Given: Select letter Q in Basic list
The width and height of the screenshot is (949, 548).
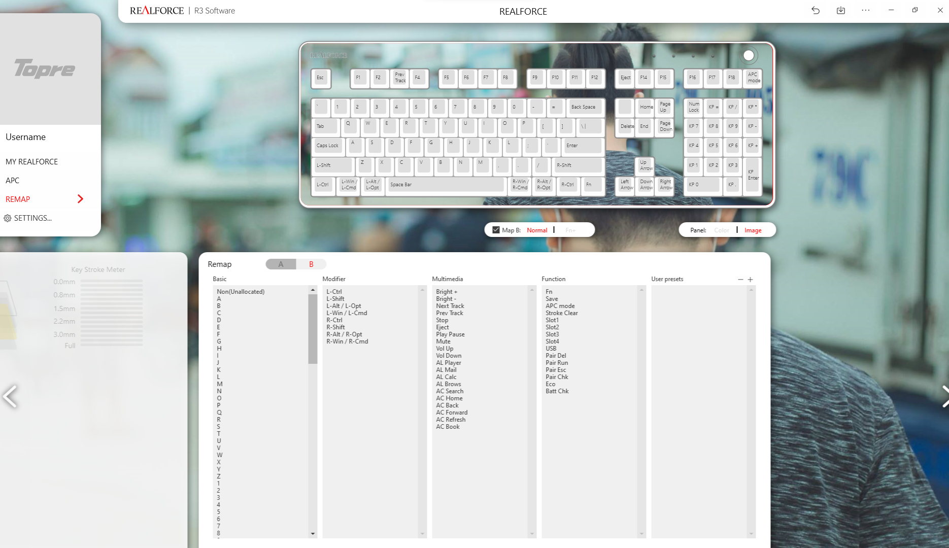Looking at the screenshot, I should point(219,413).
